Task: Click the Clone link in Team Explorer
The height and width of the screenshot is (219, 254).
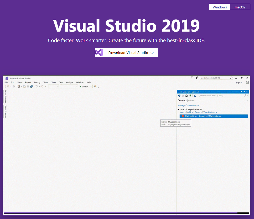Action: point(197,112)
